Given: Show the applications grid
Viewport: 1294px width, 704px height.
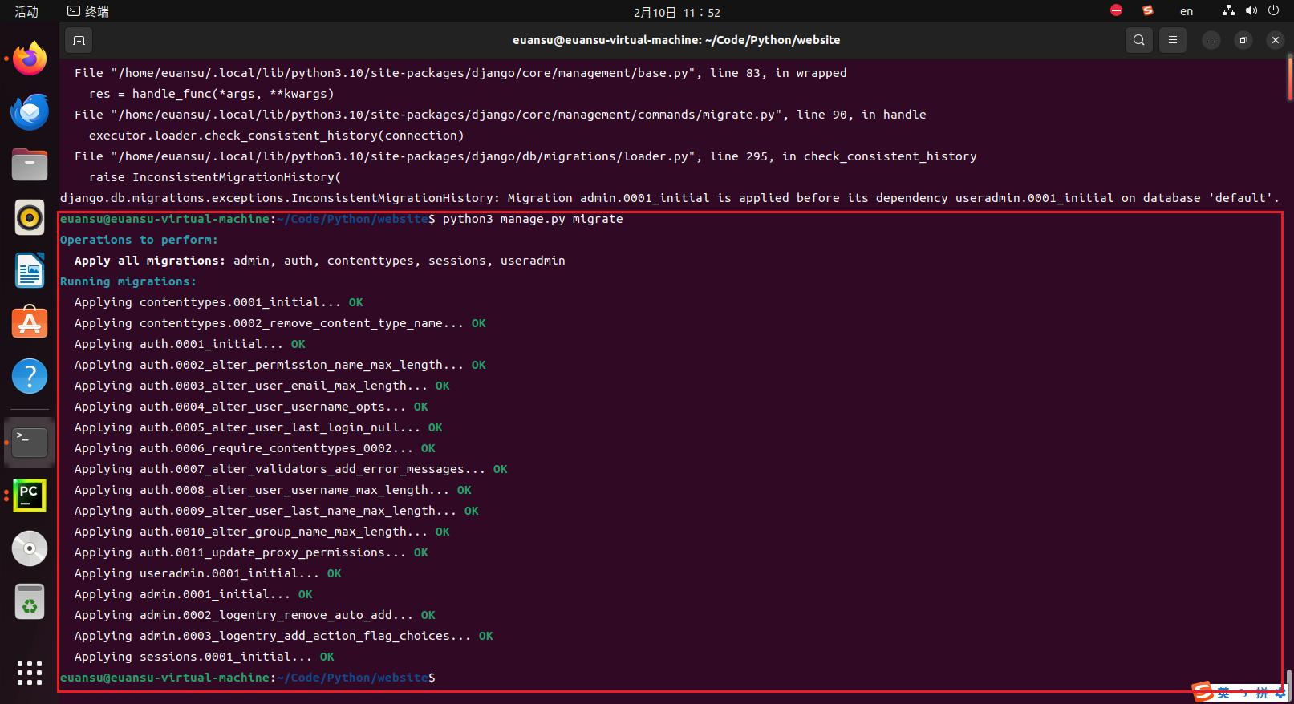Looking at the screenshot, I should tap(30, 672).
